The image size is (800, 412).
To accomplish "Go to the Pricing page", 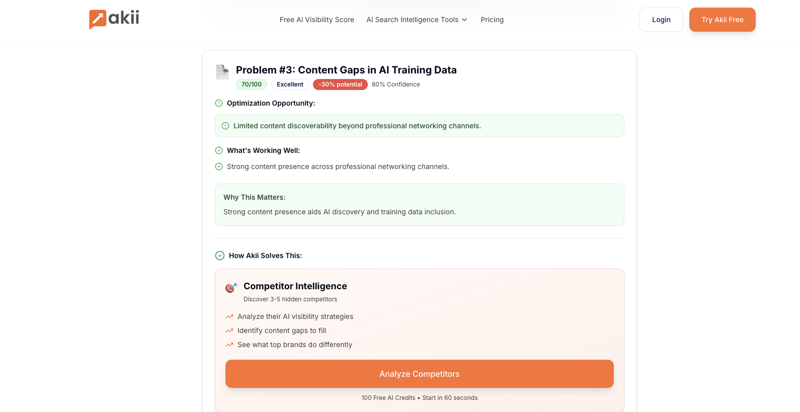I will [492, 20].
